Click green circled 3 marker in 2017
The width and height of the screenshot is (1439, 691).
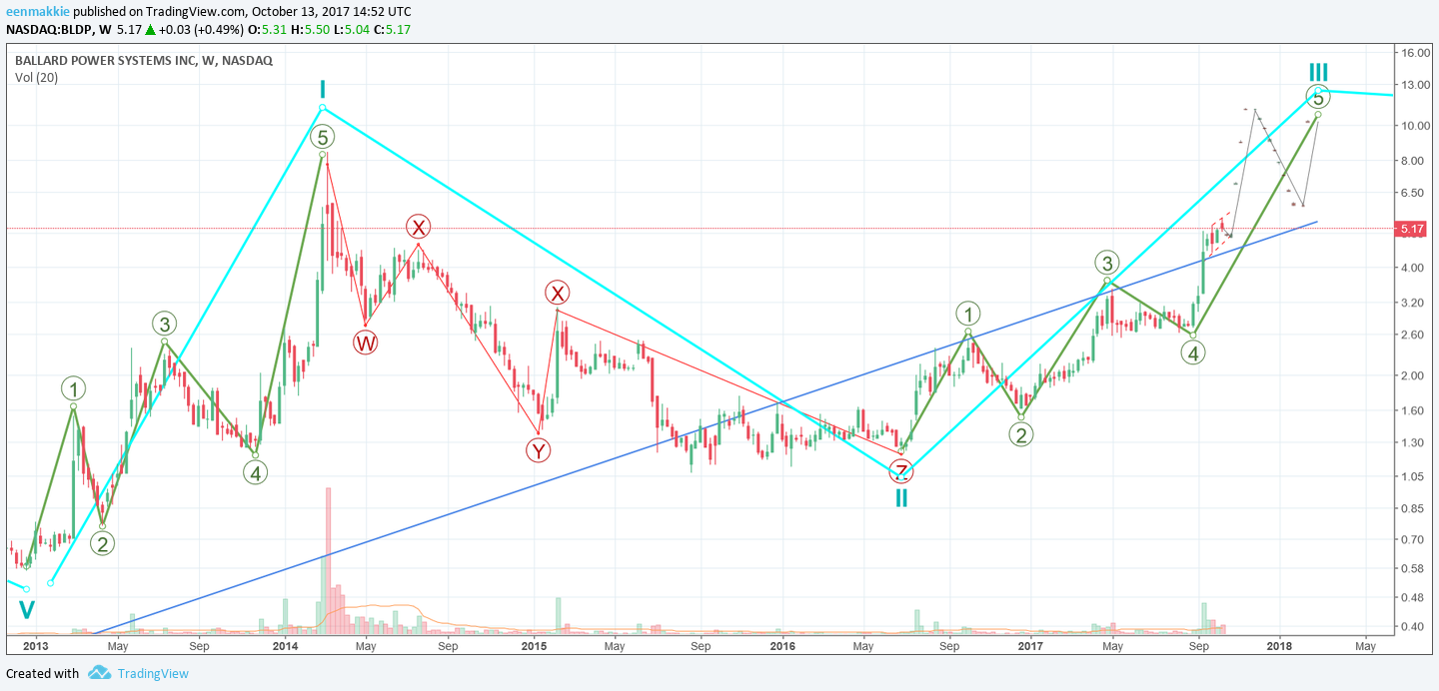[x=1106, y=264]
